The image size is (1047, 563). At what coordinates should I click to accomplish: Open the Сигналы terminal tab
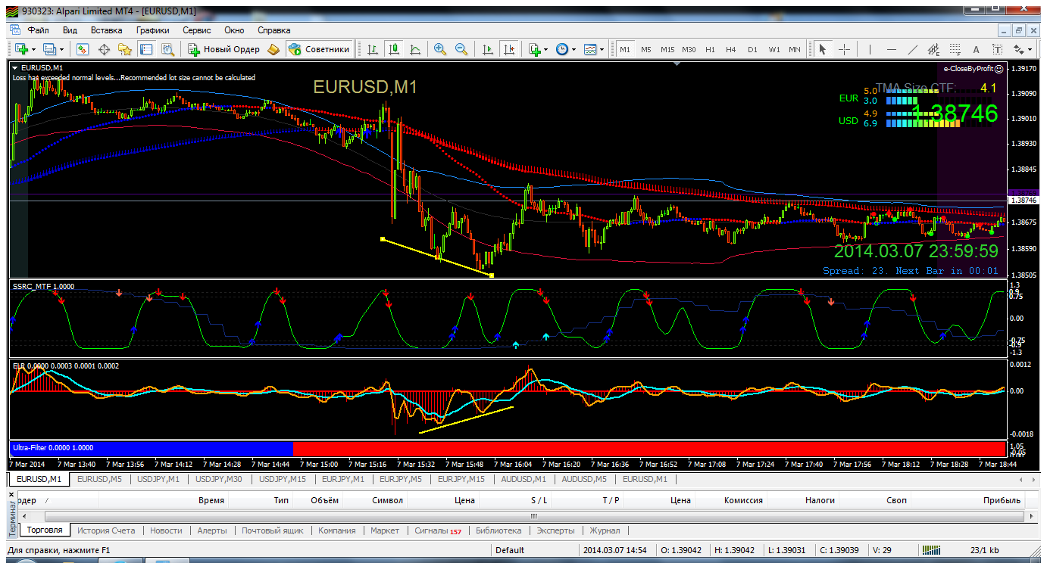tap(438, 530)
